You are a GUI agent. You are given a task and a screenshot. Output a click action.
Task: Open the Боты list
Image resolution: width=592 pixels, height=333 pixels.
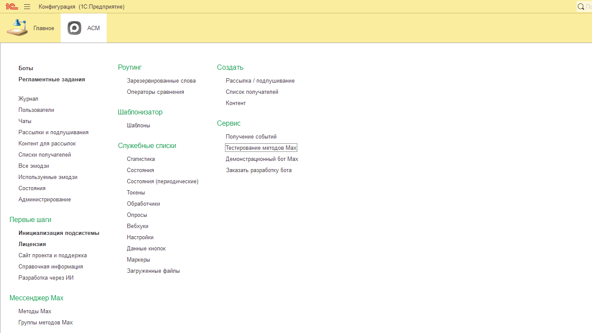point(26,68)
